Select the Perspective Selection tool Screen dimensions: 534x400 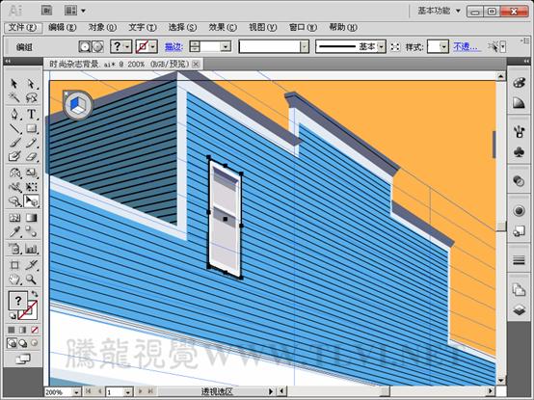(x=31, y=201)
